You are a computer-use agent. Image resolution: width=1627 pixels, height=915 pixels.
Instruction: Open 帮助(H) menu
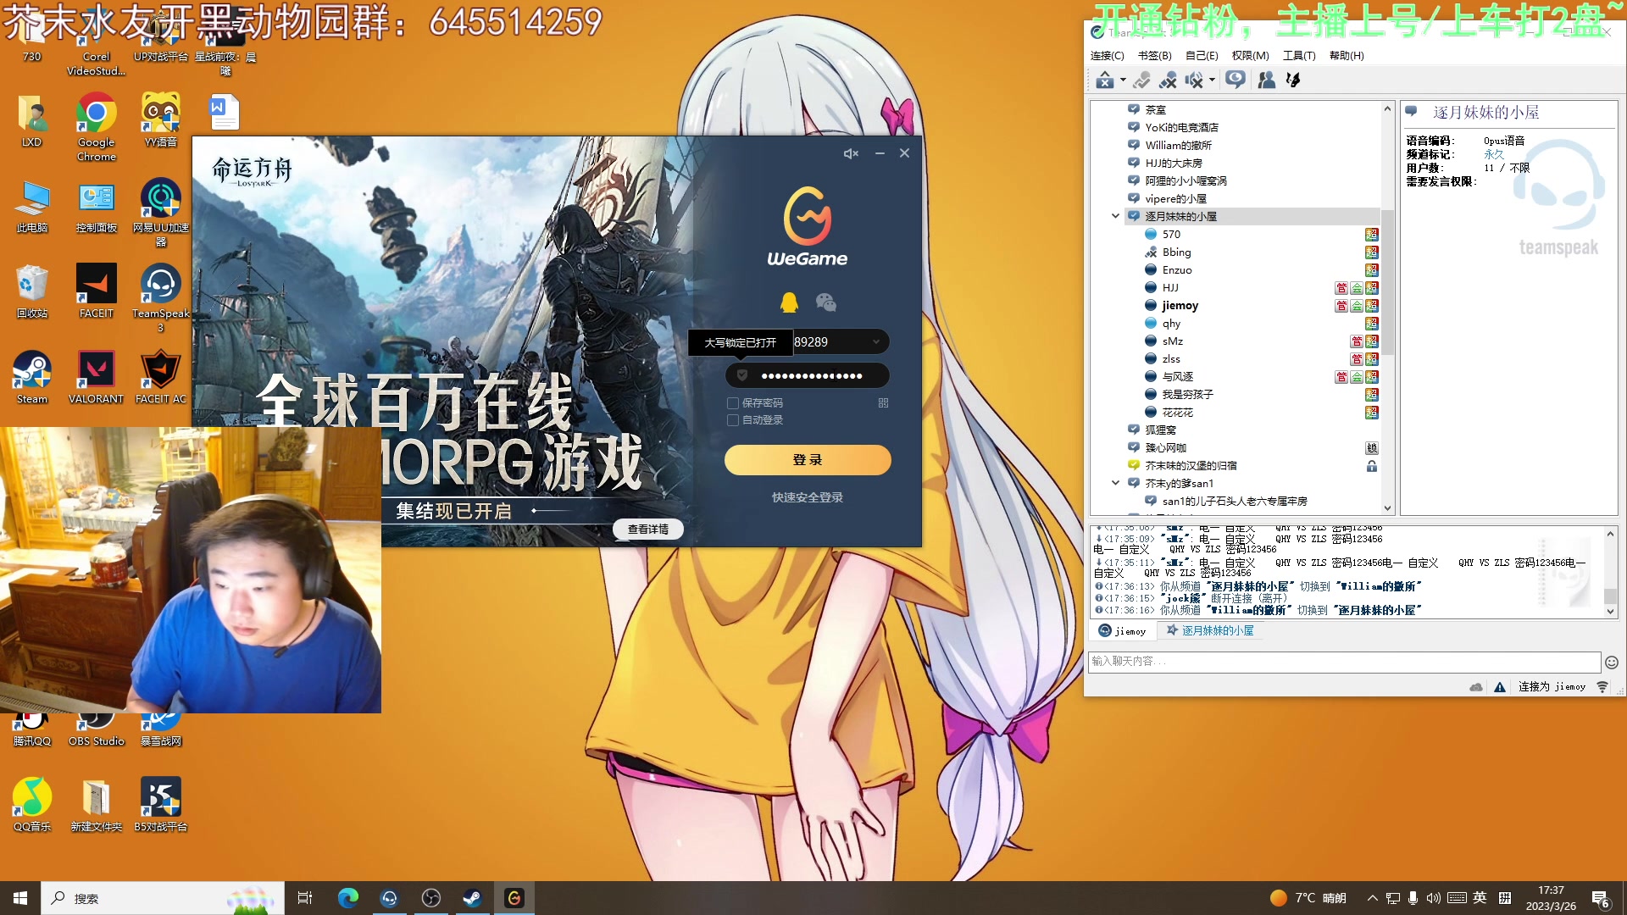click(1347, 56)
